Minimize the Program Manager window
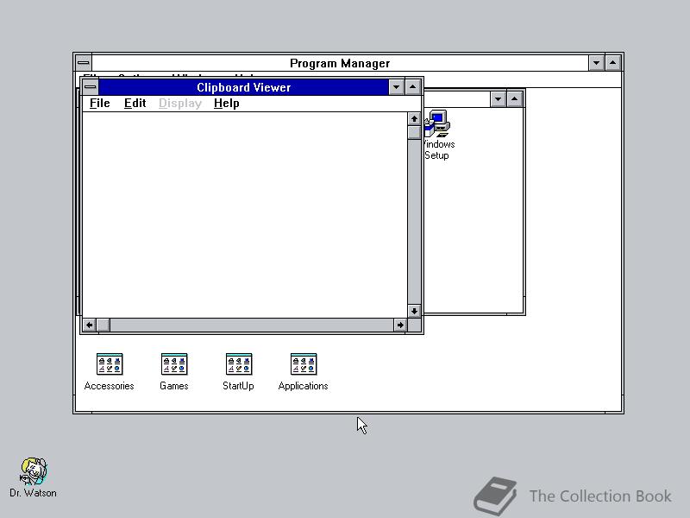The height and width of the screenshot is (518, 690). click(x=596, y=63)
